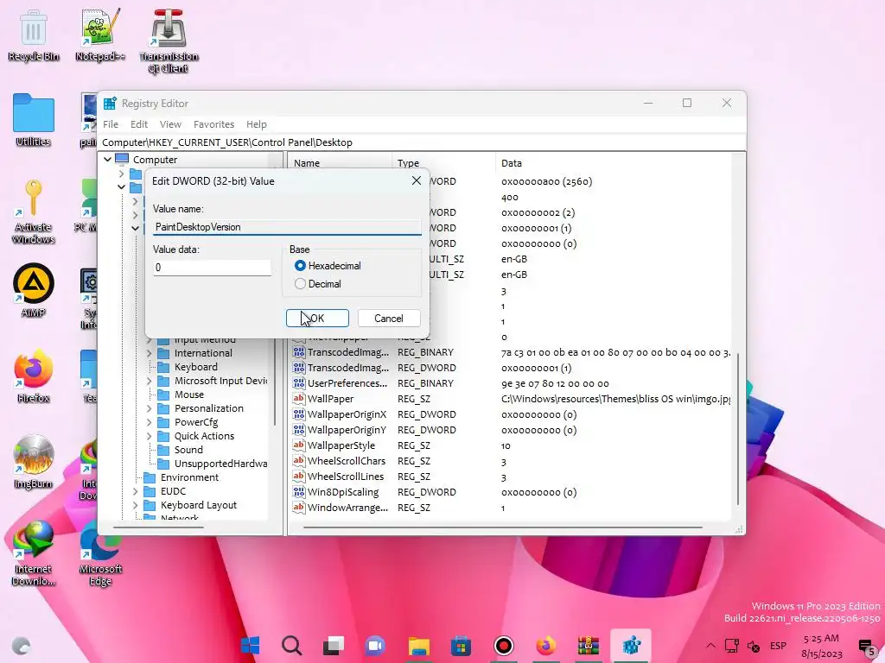
Task: Open the Favorites menu
Action: click(214, 124)
